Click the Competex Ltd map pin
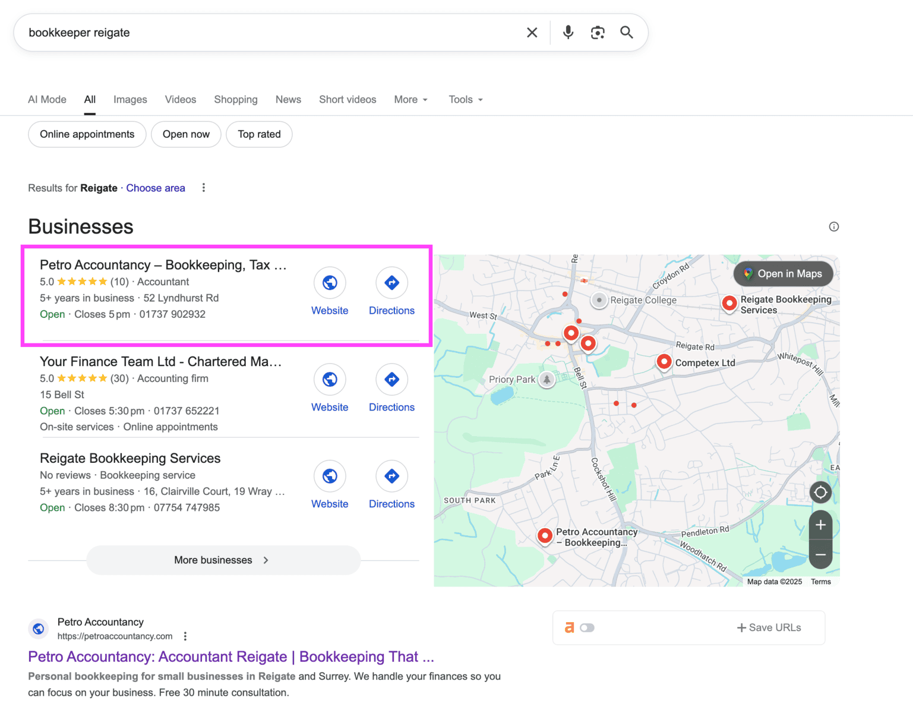 [x=664, y=361]
